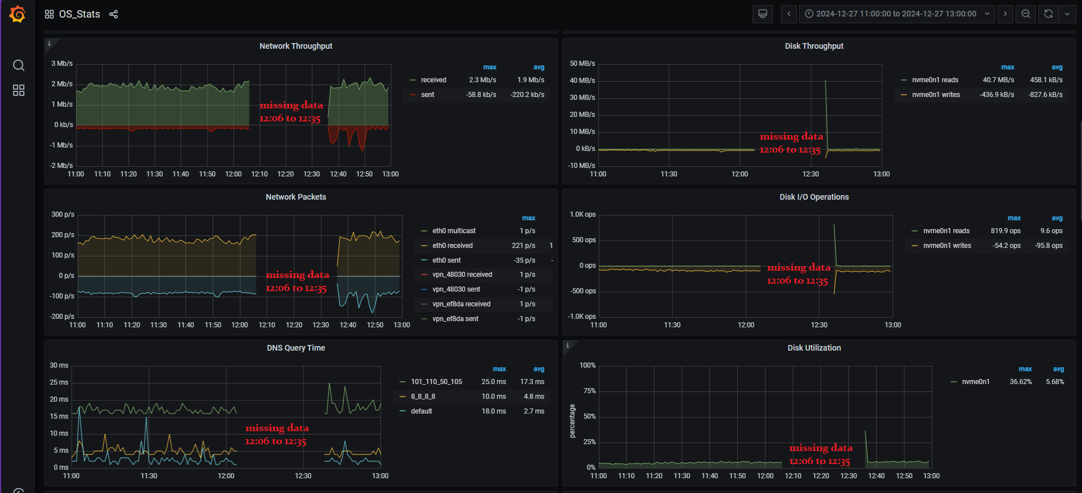1082x493 pixels.
Task: Show Disk Utilization panel info icon
Action: [x=568, y=345]
